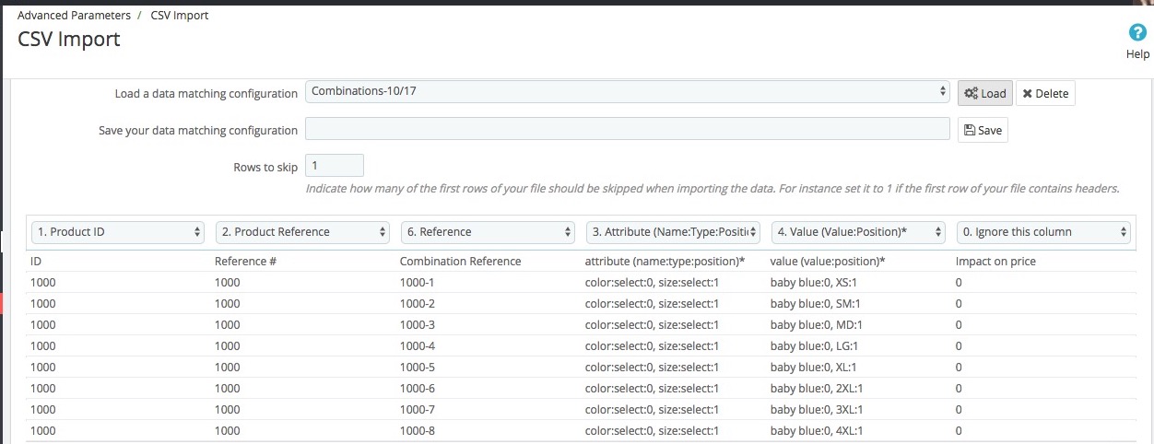Click the Help question mark icon
The width and height of the screenshot is (1154, 444).
[x=1137, y=33]
